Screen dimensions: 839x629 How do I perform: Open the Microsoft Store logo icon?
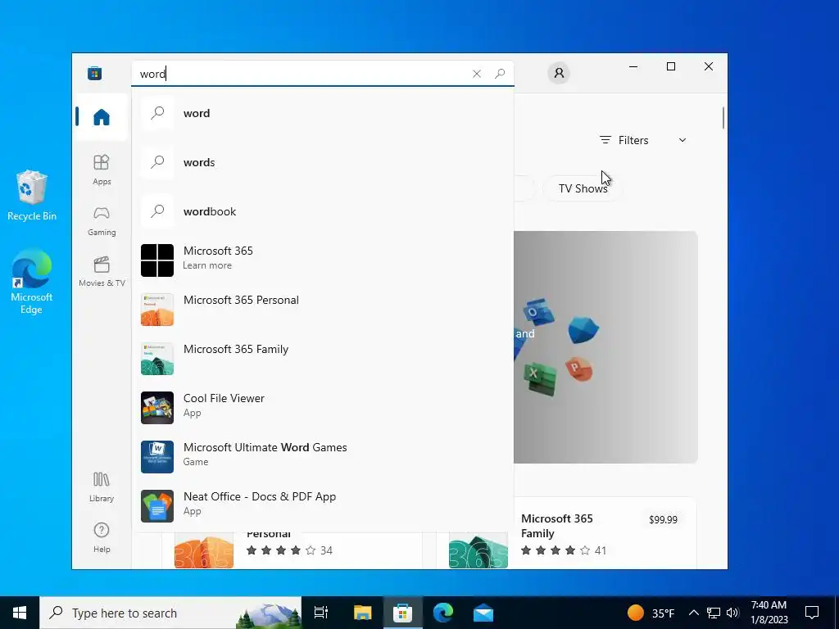tap(95, 73)
